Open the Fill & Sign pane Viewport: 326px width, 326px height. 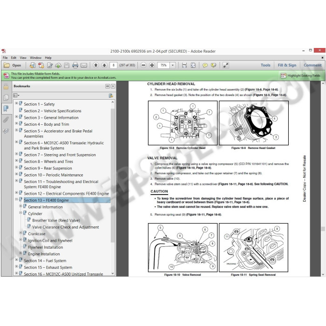[x=287, y=65]
